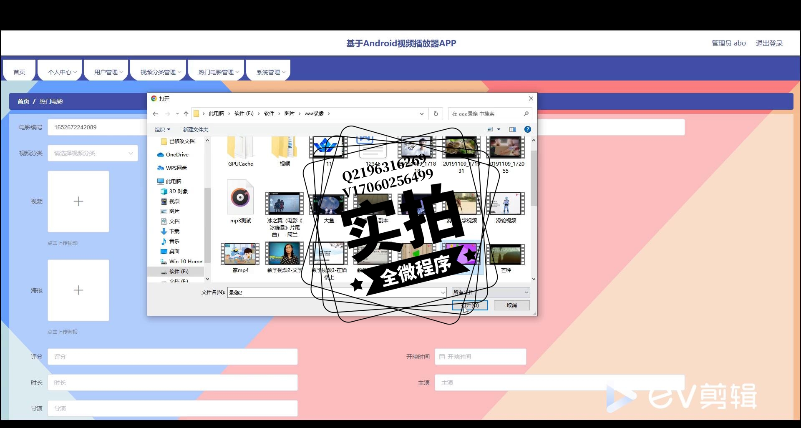Viewport: 801px width, 428px height.
Task: Open the file type filter dropdown
Action: click(x=491, y=292)
